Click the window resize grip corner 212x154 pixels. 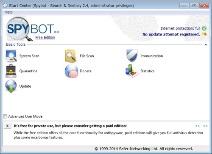click(208, 150)
